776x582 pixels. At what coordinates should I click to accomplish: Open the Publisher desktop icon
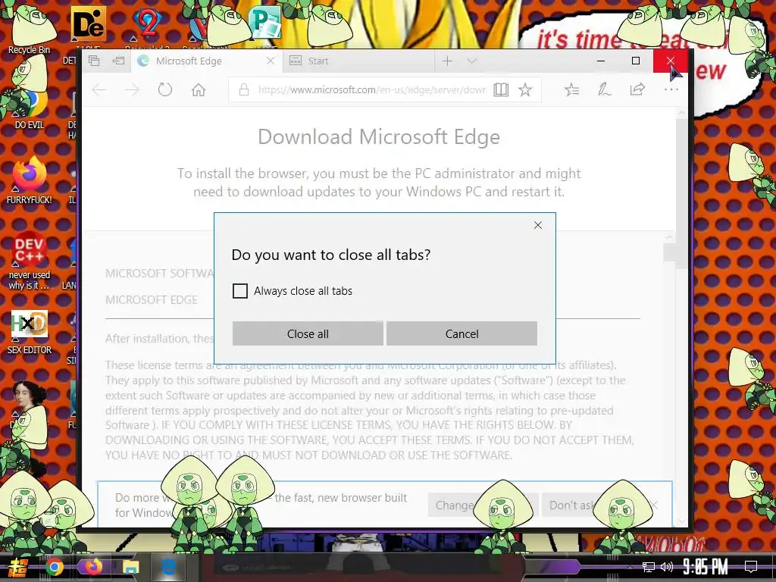tap(265, 23)
